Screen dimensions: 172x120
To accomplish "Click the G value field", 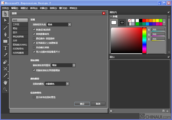I will click(x=158, y=34).
